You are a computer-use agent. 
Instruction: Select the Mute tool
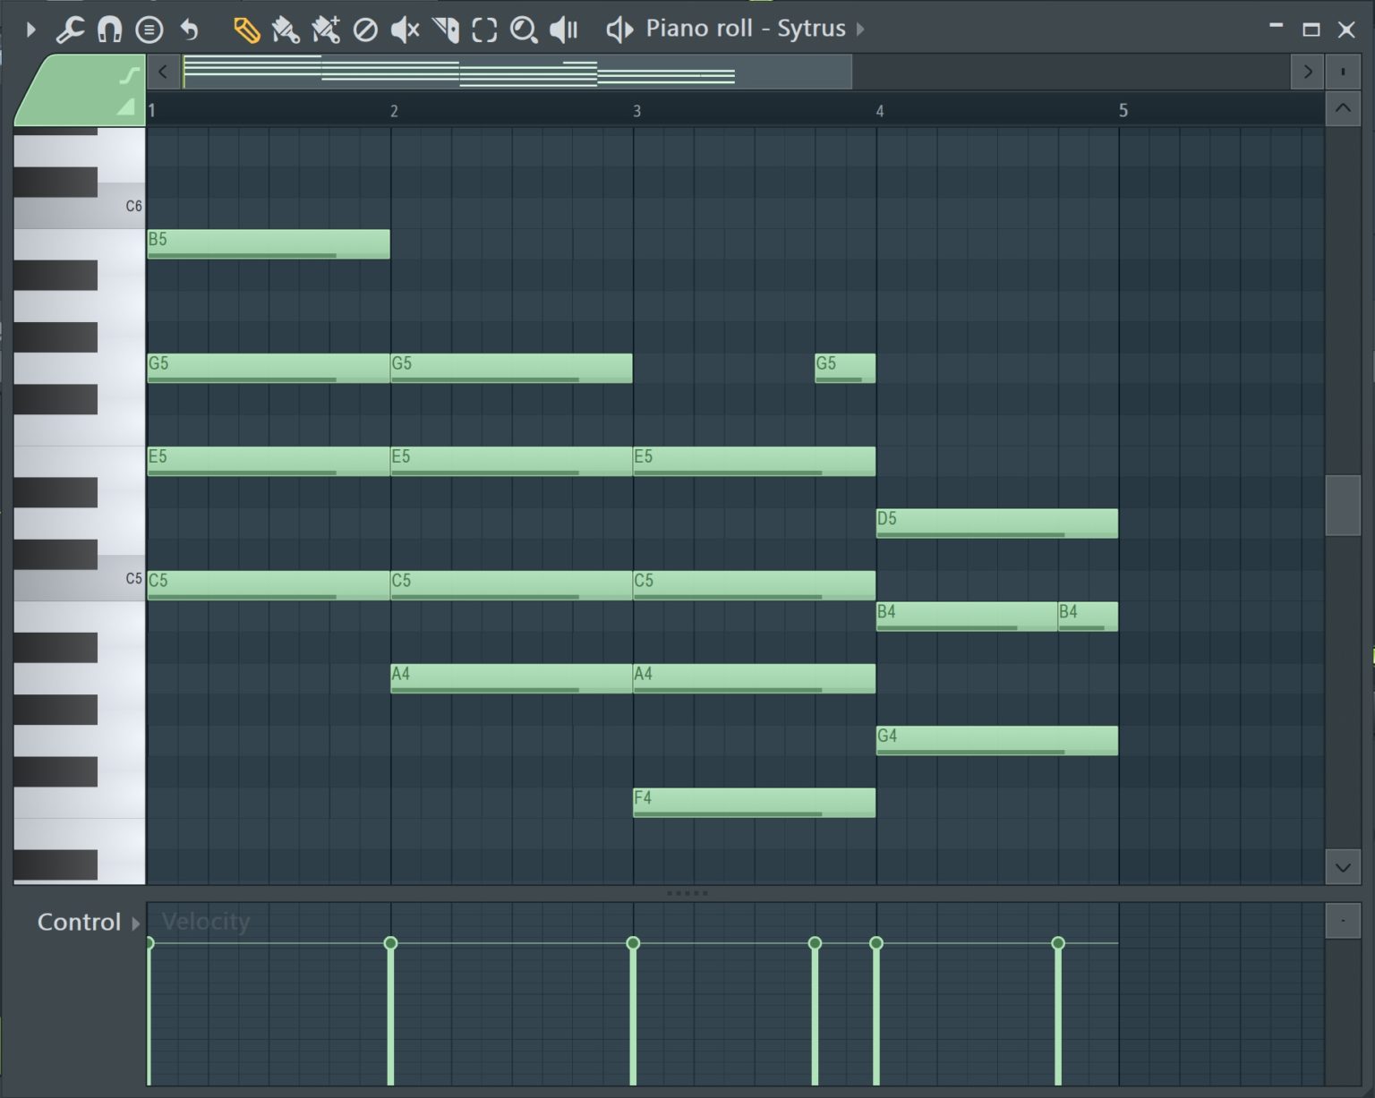point(405,29)
